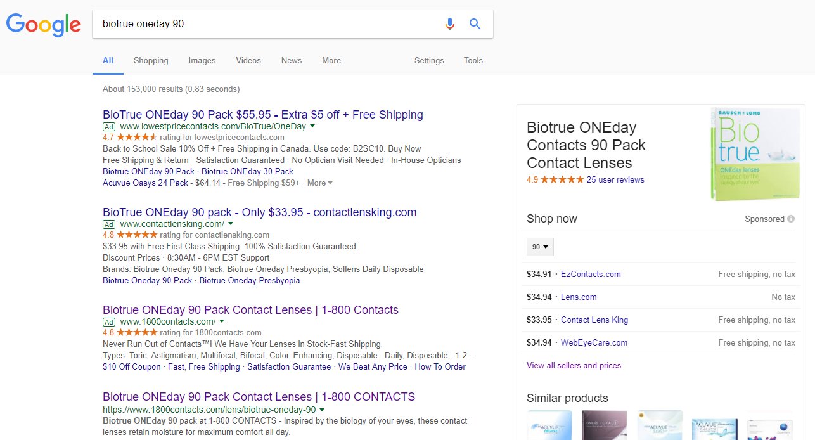Click Biotrue ONEday 90 Pack sitelink in first ad
This screenshot has height=440, width=815.
click(x=149, y=172)
